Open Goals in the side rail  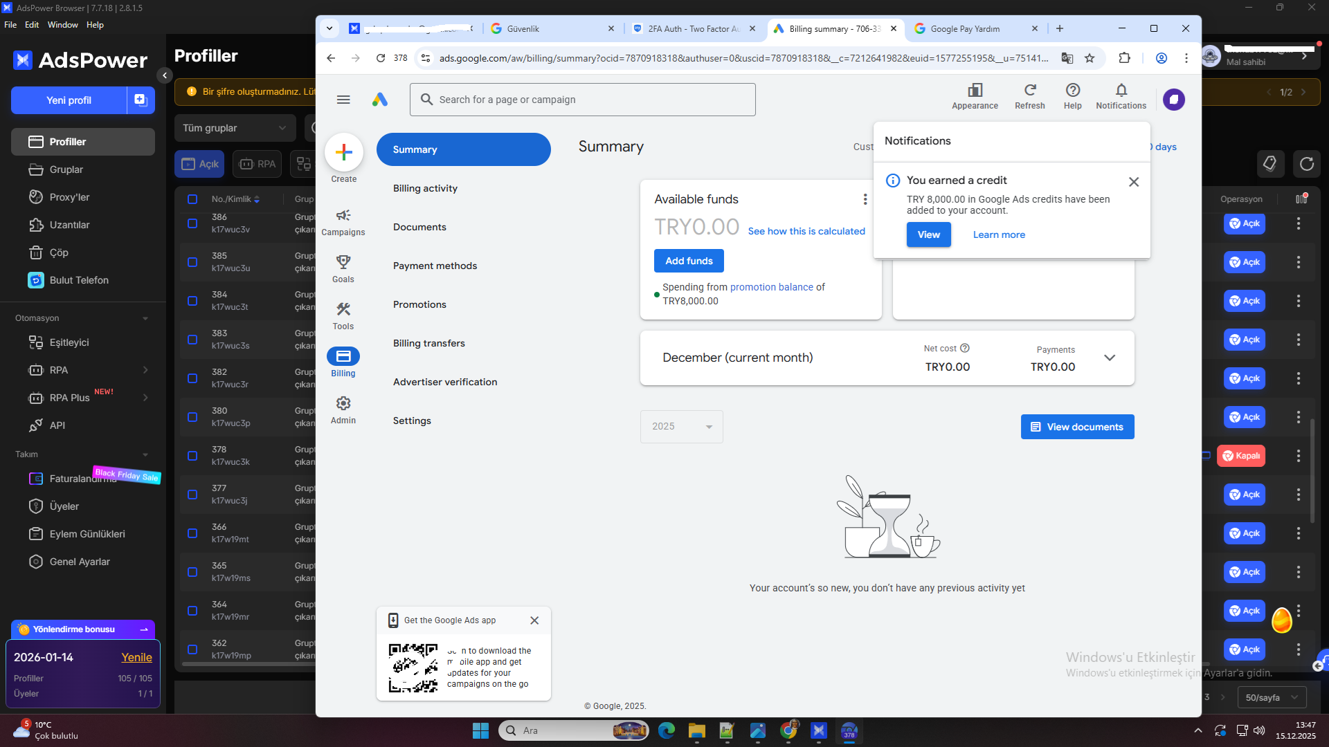coord(343,270)
